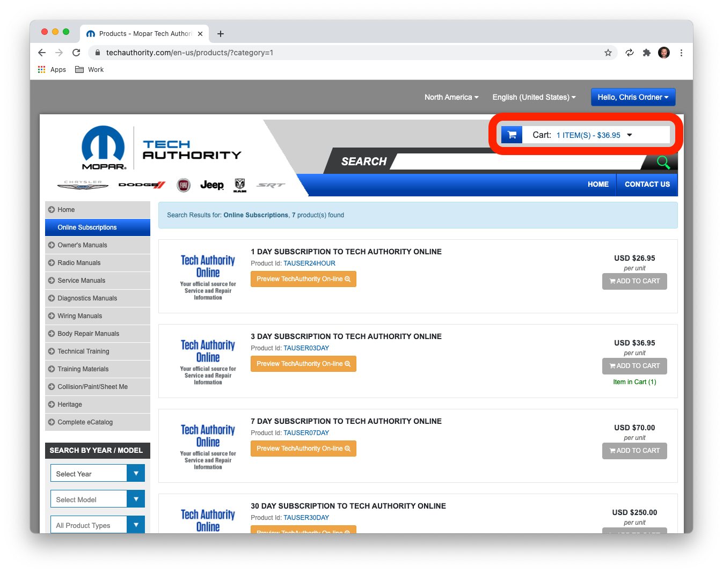Screen dimensions: 723x573
Task: Open a new browser tab
Action: 221,34
